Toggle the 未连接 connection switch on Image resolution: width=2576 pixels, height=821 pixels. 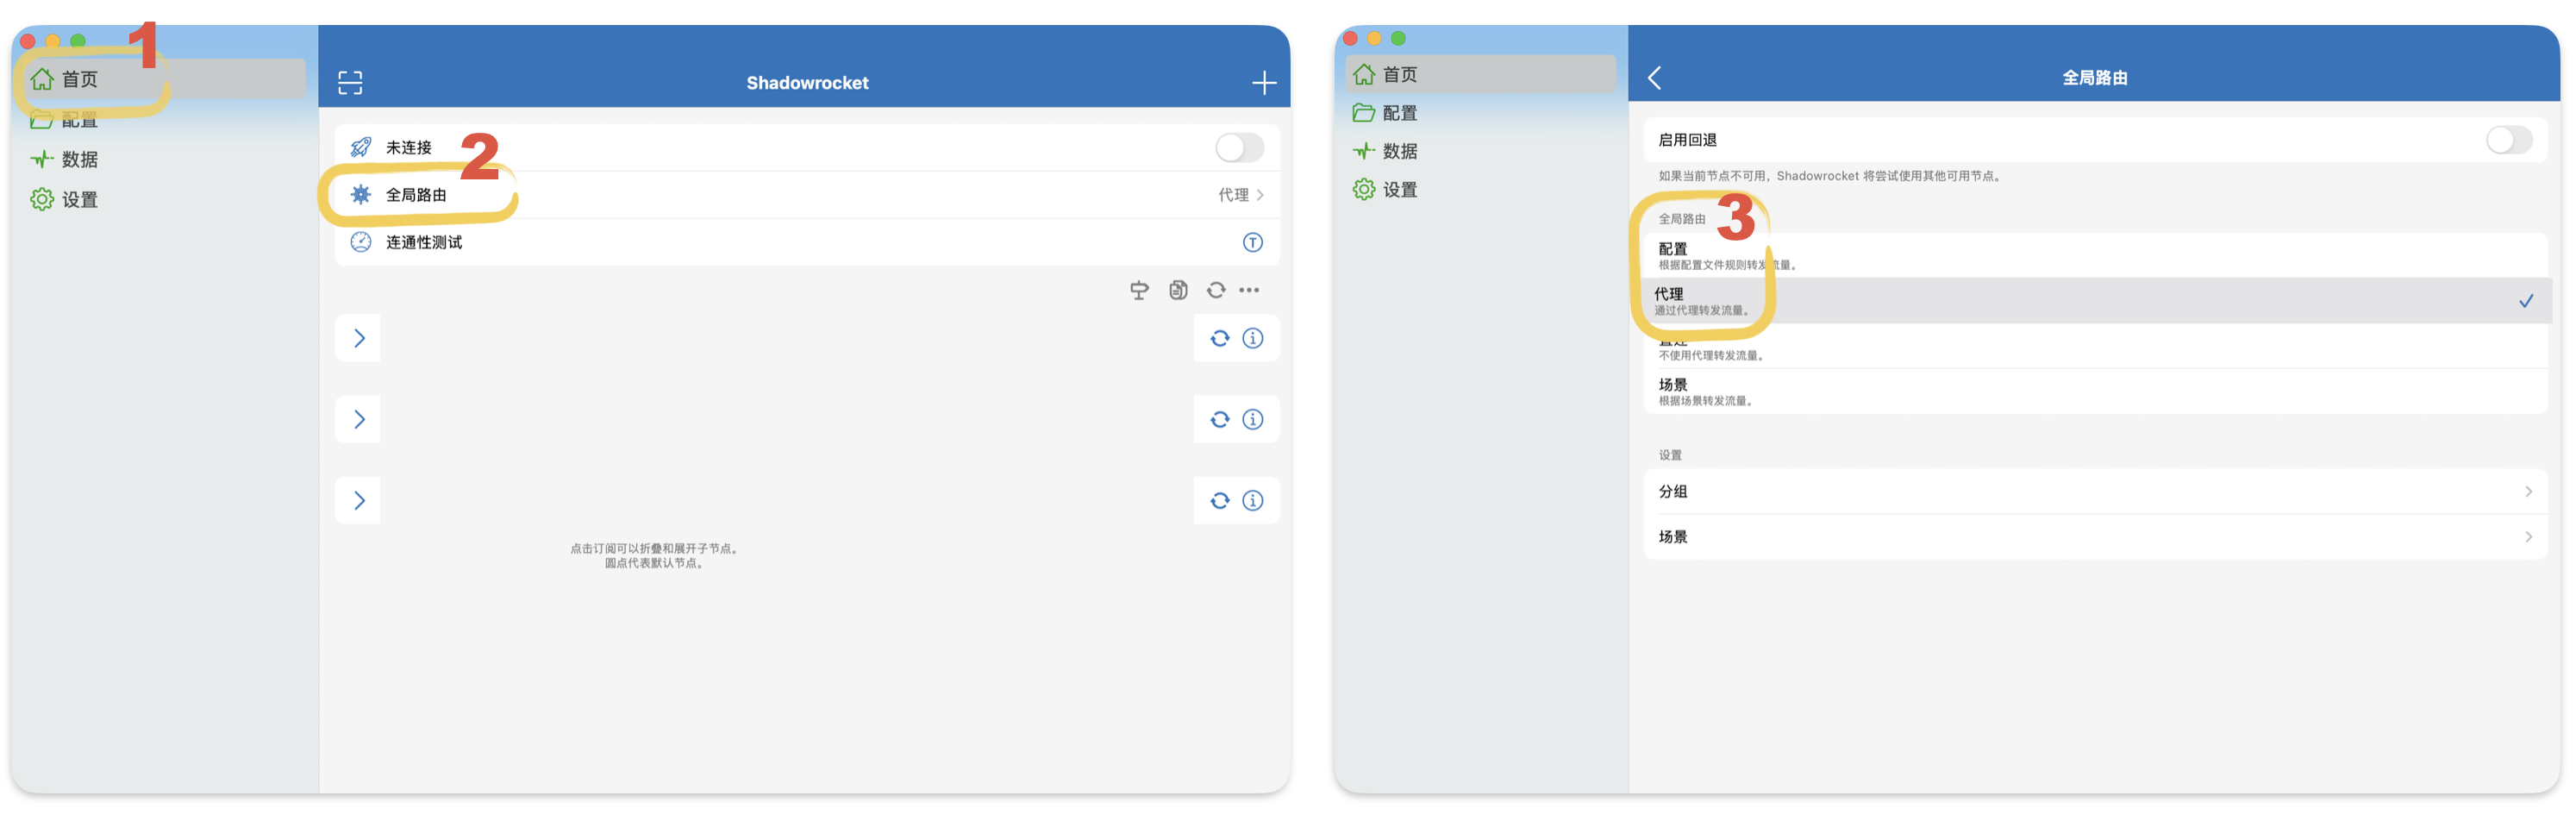click(1239, 148)
